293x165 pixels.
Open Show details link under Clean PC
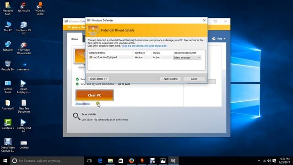pos(82,104)
